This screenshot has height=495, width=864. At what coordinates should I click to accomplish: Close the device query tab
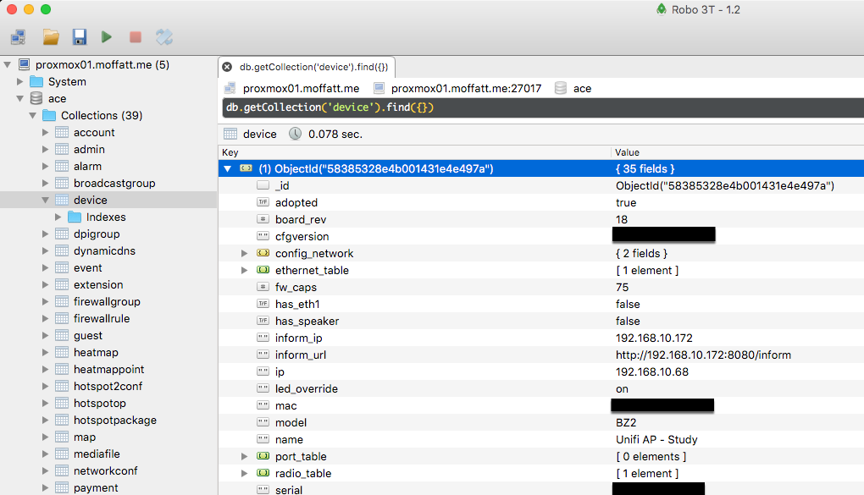click(227, 66)
